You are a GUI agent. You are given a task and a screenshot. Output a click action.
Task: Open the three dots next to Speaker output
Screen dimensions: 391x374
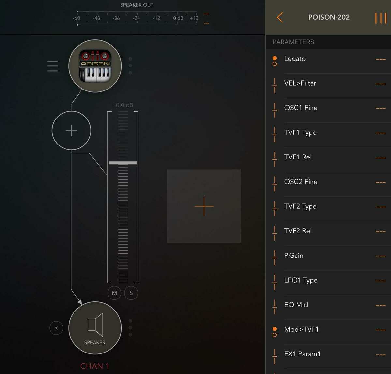[x=130, y=328]
